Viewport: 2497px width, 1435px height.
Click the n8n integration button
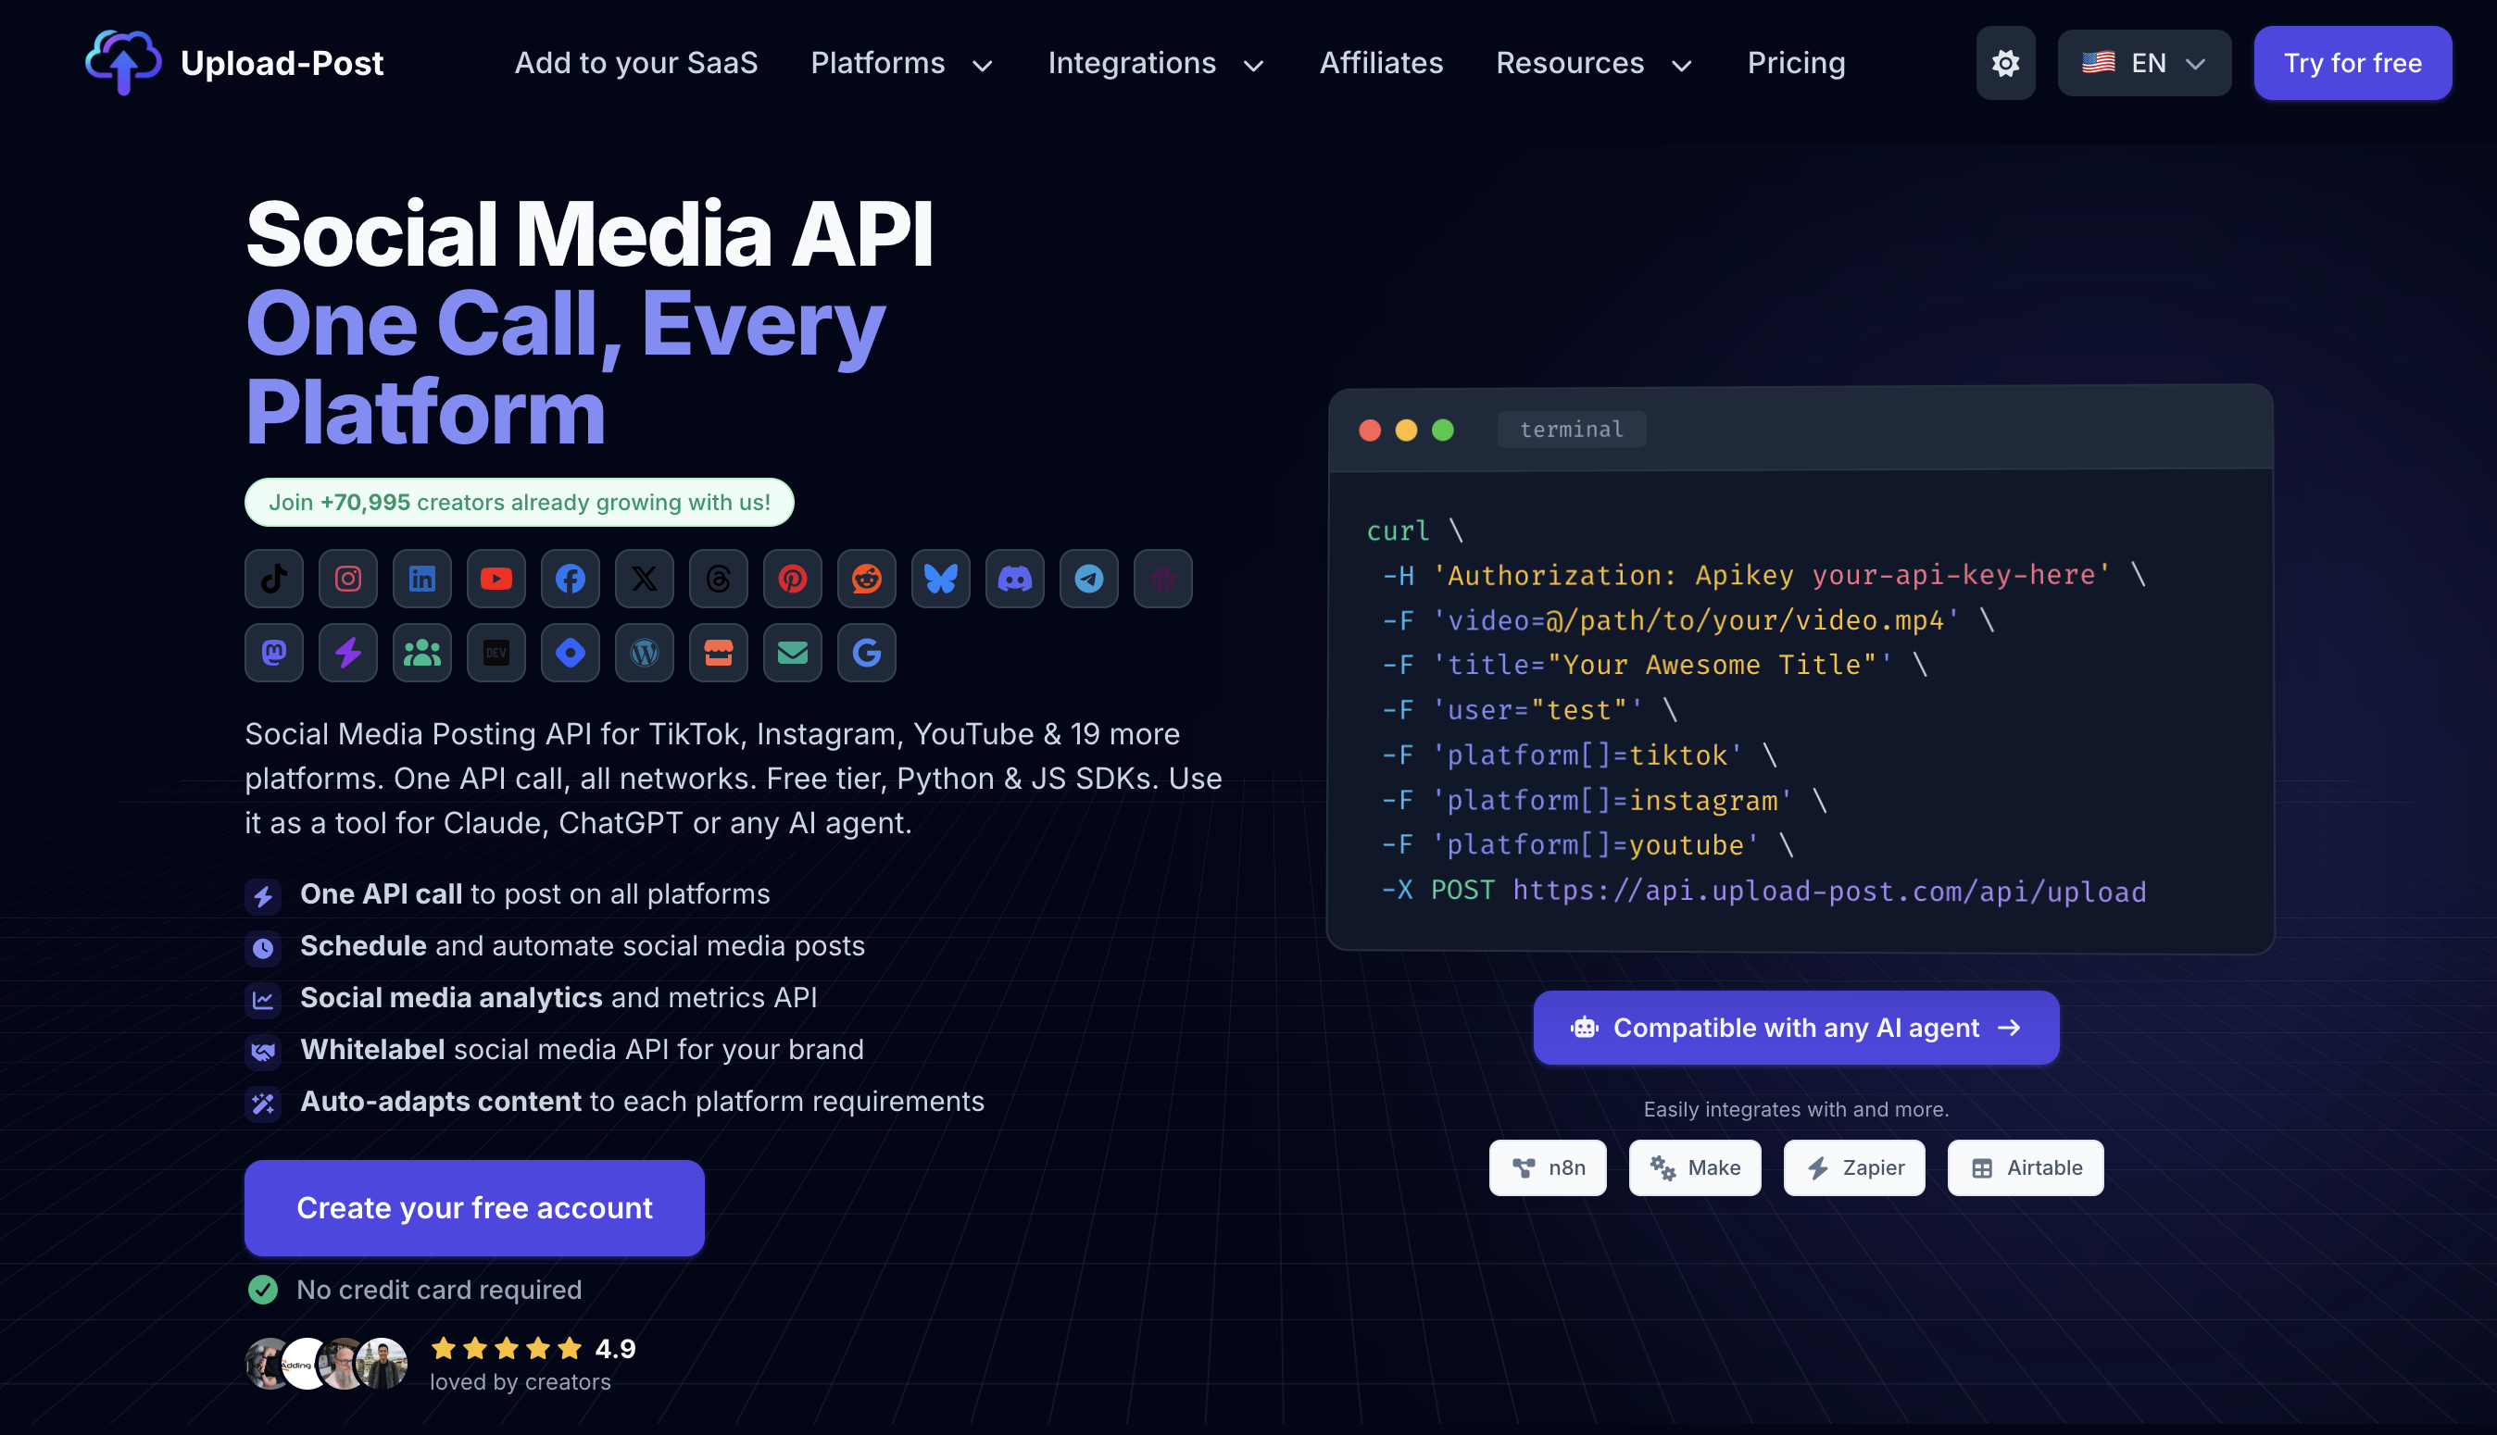[1548, 1168]
